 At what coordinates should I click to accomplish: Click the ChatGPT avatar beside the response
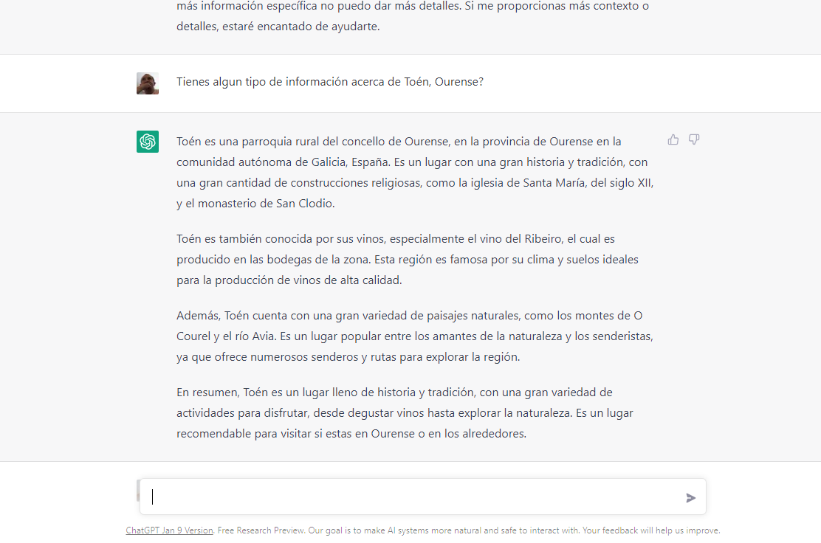click(x=147, y=140)
